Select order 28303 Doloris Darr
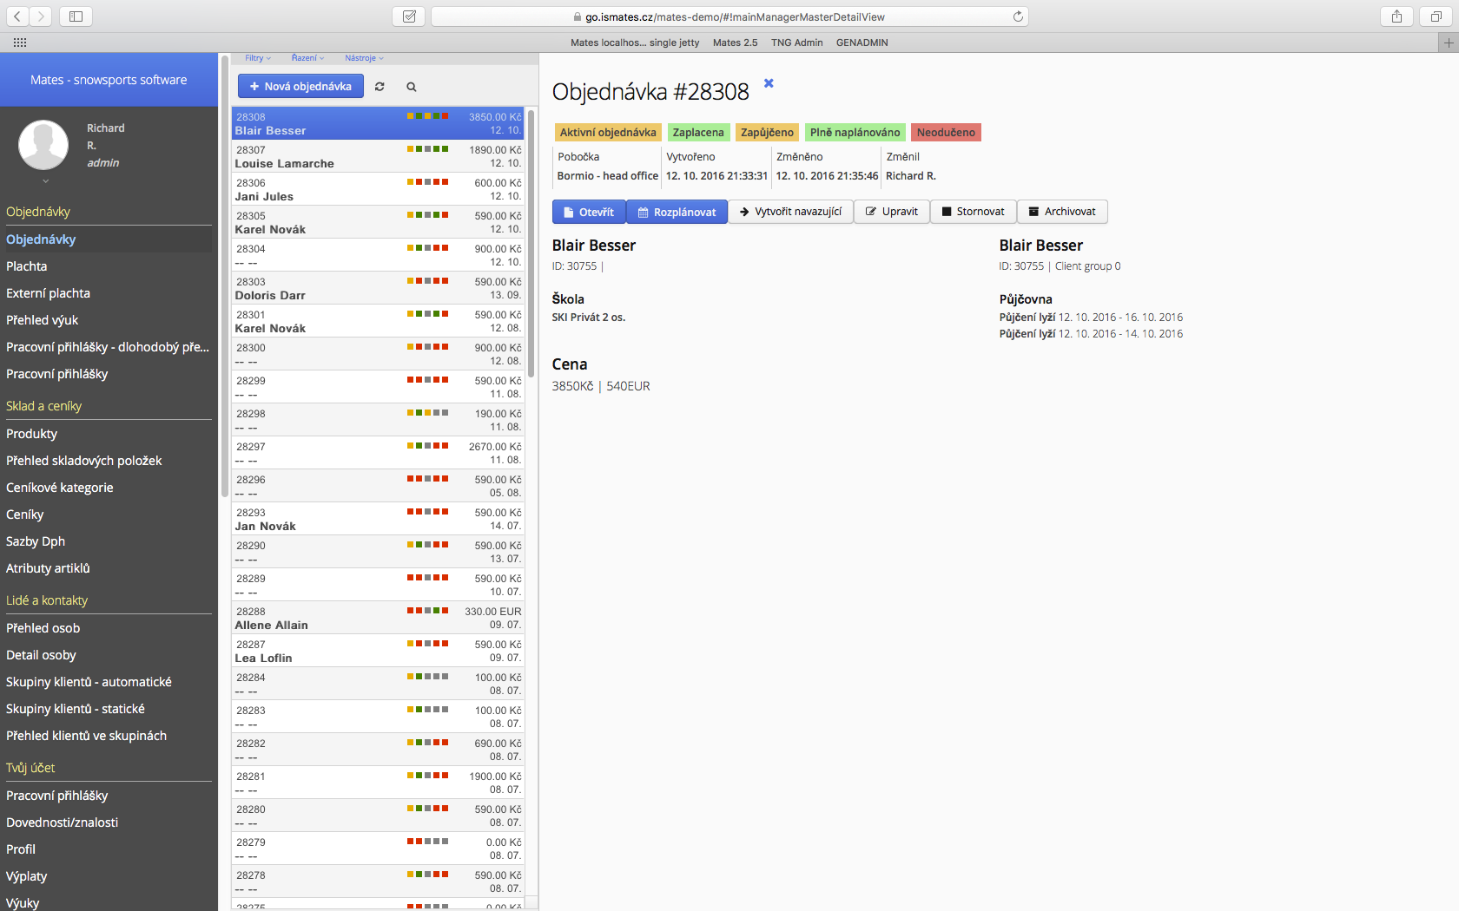This screenshot has width=1459, height=911. pos(378,288)
